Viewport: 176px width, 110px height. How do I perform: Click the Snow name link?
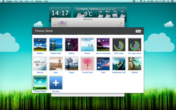[56, 72]
